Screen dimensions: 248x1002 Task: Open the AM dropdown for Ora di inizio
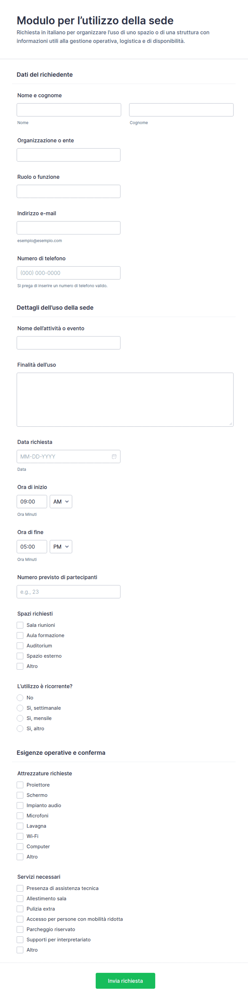click(x=61, y=501)
